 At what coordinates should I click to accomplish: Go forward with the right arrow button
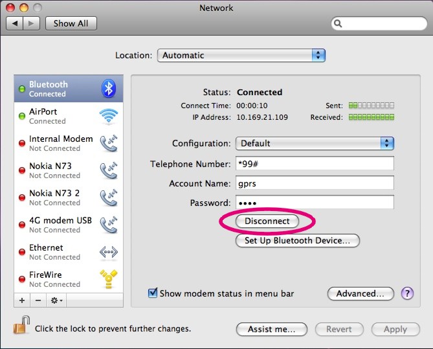[x=32, y=23]
